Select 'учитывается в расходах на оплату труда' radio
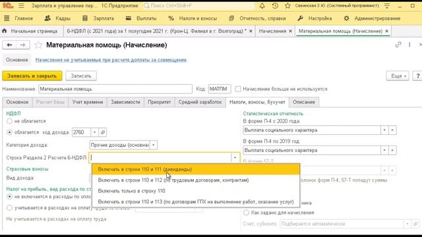 pyautogui.click(x=9, y=208)
